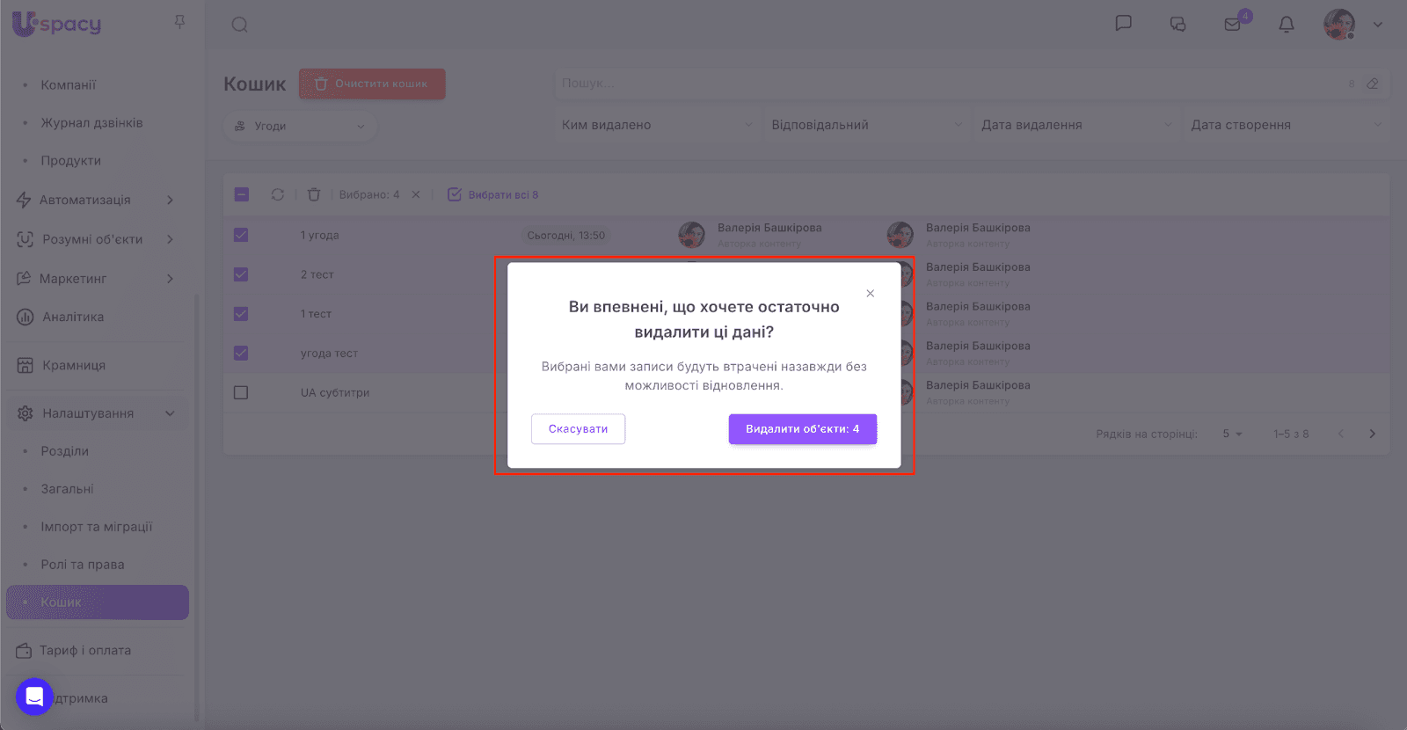Uncheck the 1 угода row checkbox
Image resolution: width=1407 pixels, height=730 pixels.
(241, 235)
